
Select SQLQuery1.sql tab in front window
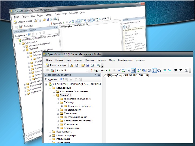[x=126, y=75]
